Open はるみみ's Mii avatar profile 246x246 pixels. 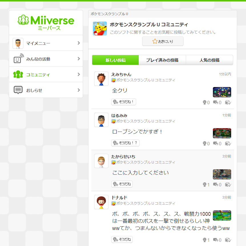point(101,120)
